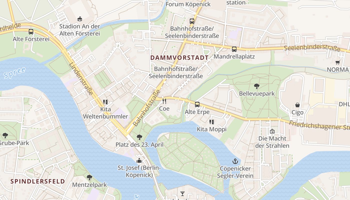Open the Cigo shop bag icon

pyautogui.click(x=297, y=105)
